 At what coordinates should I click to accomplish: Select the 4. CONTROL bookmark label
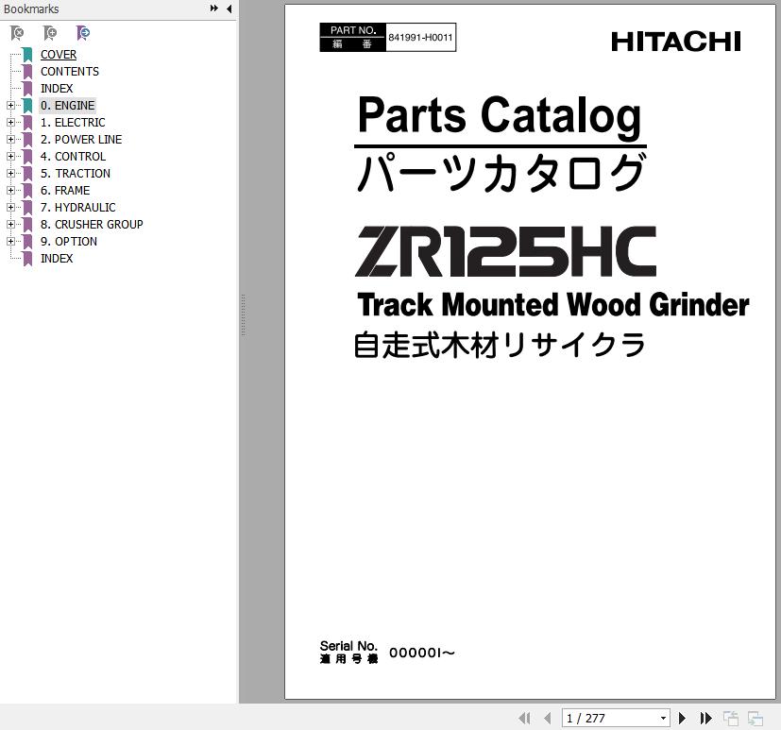tap(73, 157)
